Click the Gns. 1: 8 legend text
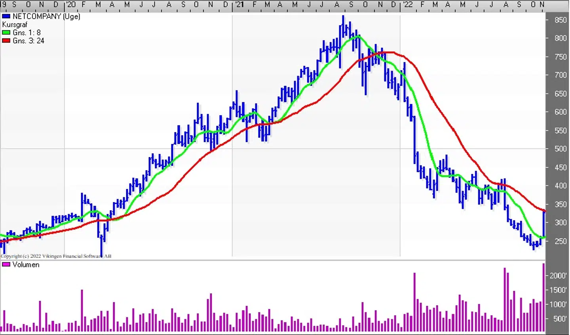 27,33
